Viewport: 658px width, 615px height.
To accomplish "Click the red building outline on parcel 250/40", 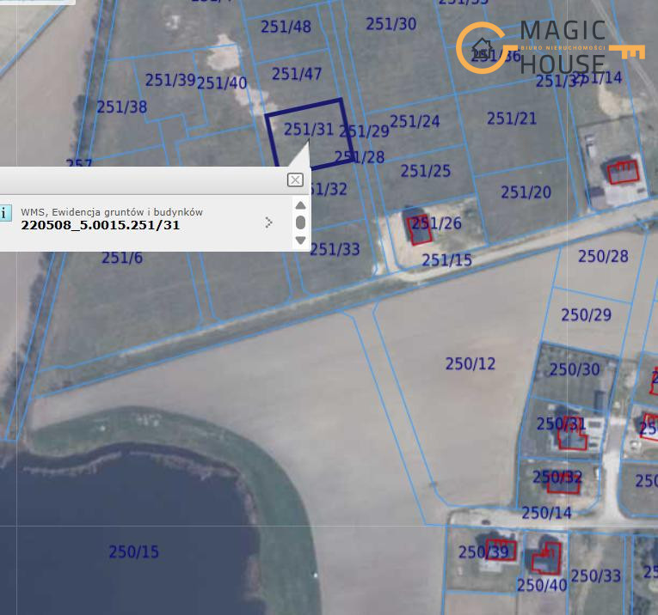I will [545, 558].
